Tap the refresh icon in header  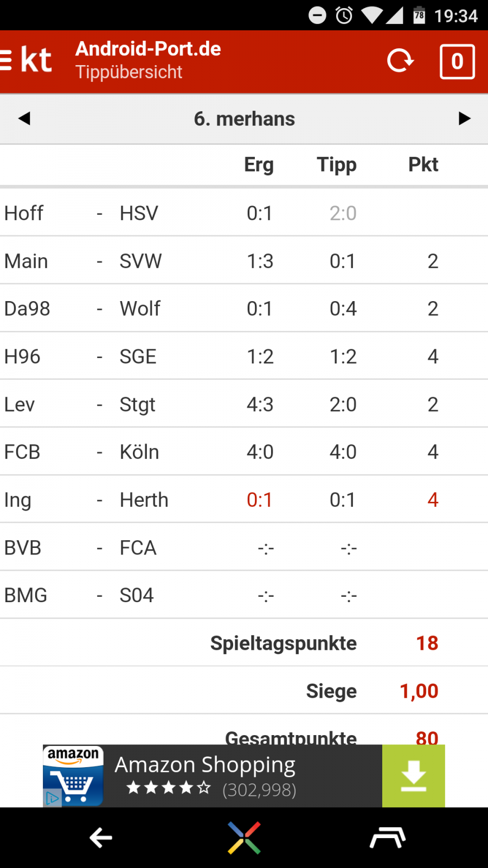(400, 61)
